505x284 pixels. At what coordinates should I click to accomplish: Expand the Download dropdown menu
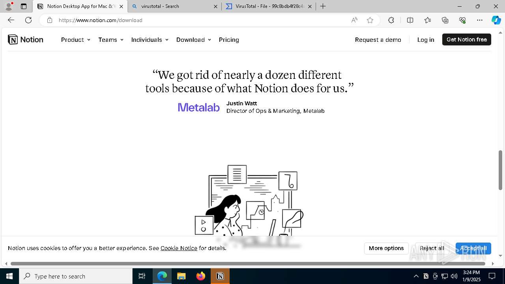point(194,39)
